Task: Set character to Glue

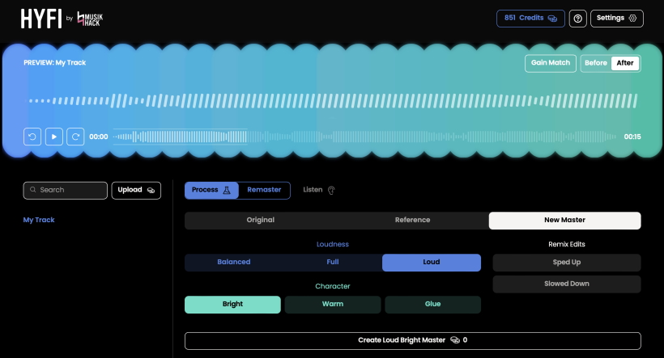Action: click(x=432, y=305)
